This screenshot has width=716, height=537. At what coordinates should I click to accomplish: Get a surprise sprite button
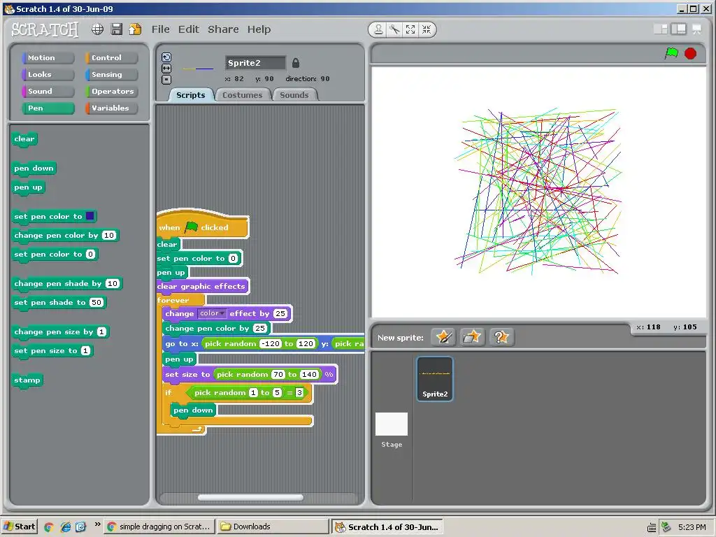pos(501,338)
